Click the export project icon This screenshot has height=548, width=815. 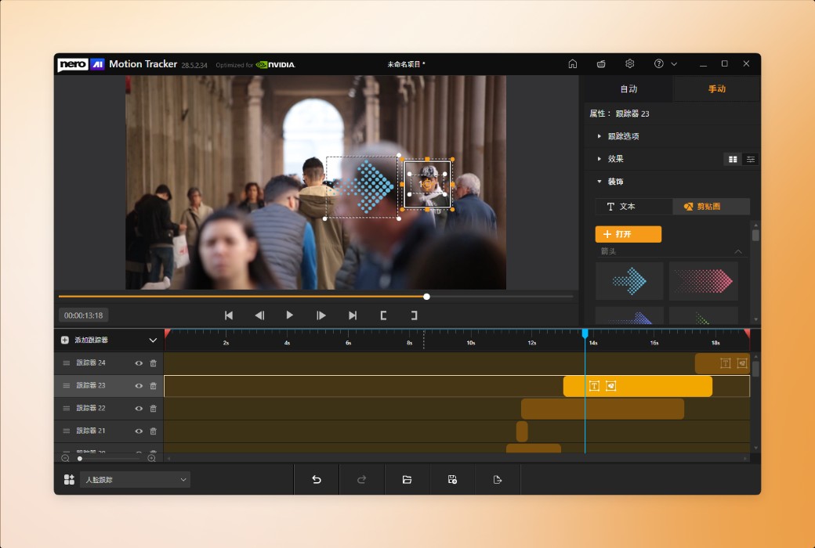point(498,479)
